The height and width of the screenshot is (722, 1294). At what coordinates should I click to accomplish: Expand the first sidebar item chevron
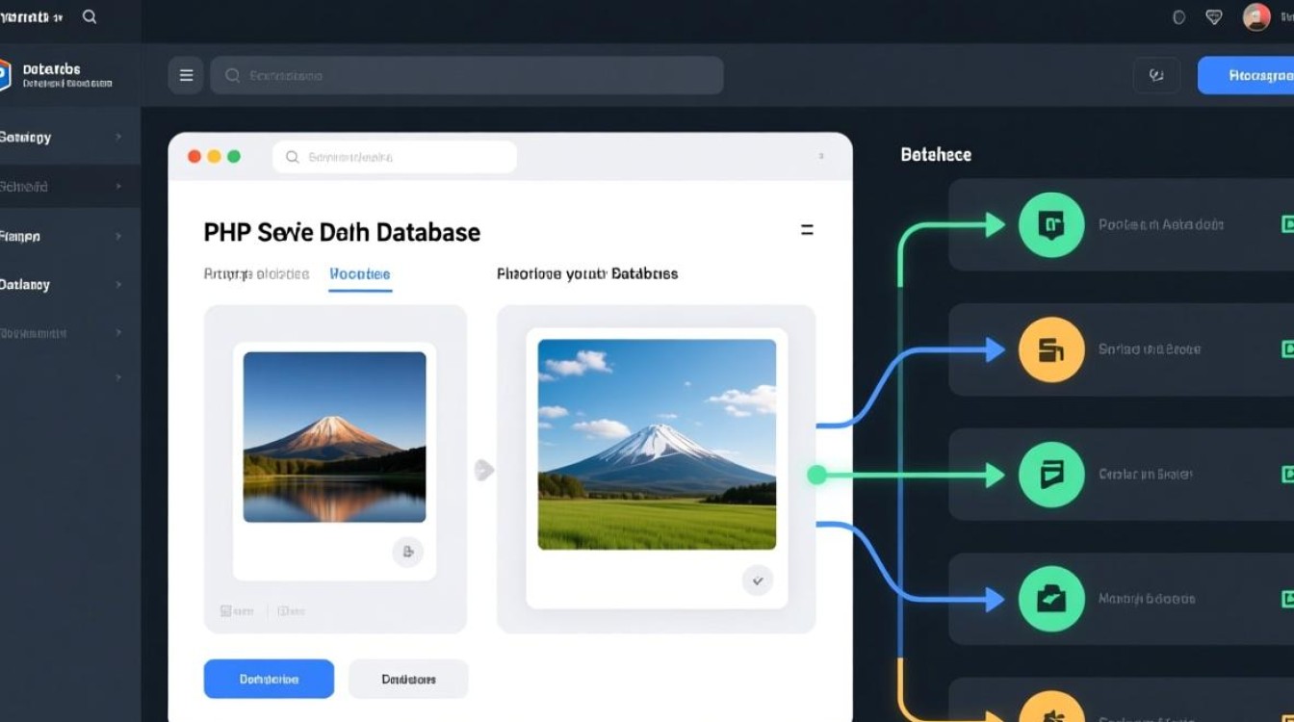[118, 138]
